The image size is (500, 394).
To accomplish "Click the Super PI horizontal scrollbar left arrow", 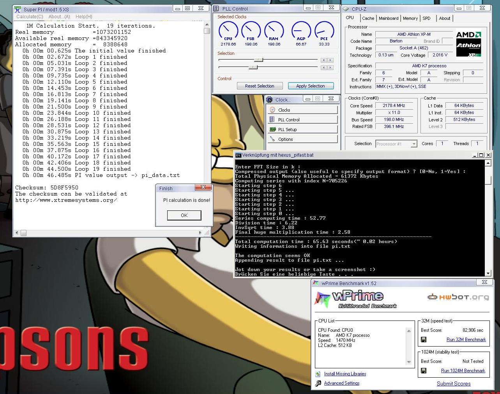I will tap(17, 233).
